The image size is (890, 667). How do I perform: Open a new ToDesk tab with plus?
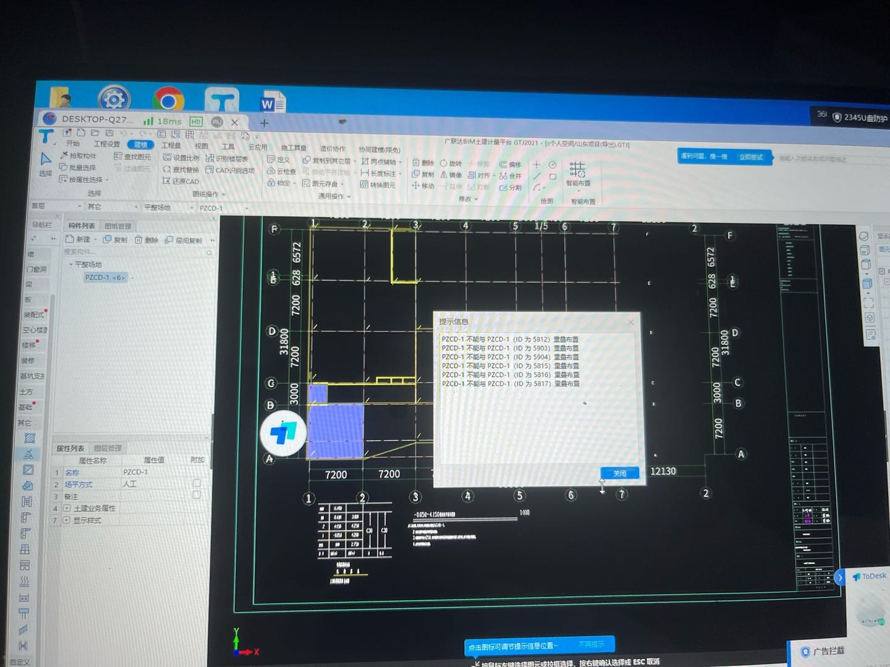[x=264, y=123]
